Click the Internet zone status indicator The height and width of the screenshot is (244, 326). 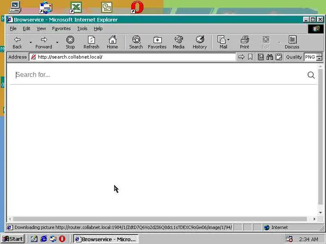pyautogui.click(x=292, y=227)
